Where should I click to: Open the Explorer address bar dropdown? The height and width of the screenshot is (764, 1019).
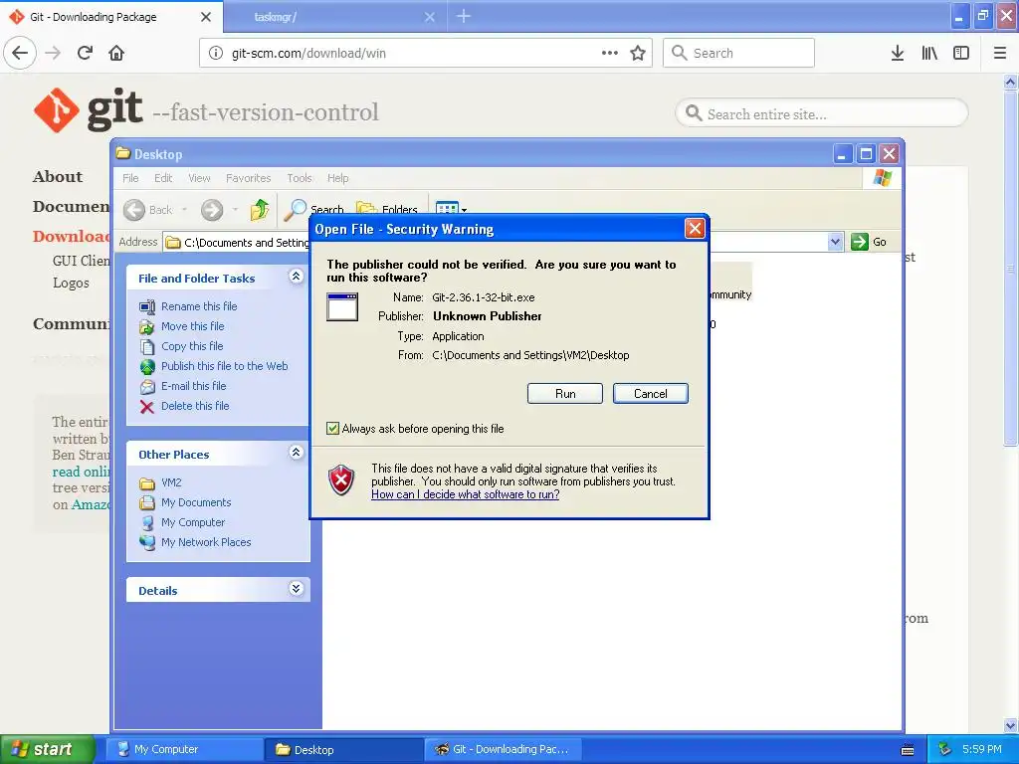(835, 242)
